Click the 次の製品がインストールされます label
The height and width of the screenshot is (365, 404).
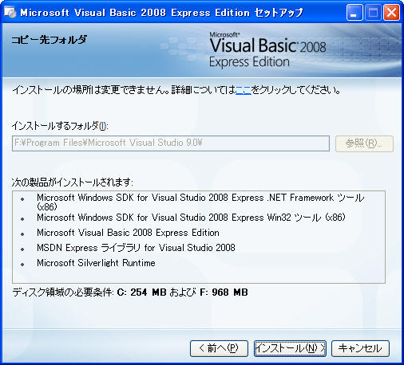coord(73,182)
